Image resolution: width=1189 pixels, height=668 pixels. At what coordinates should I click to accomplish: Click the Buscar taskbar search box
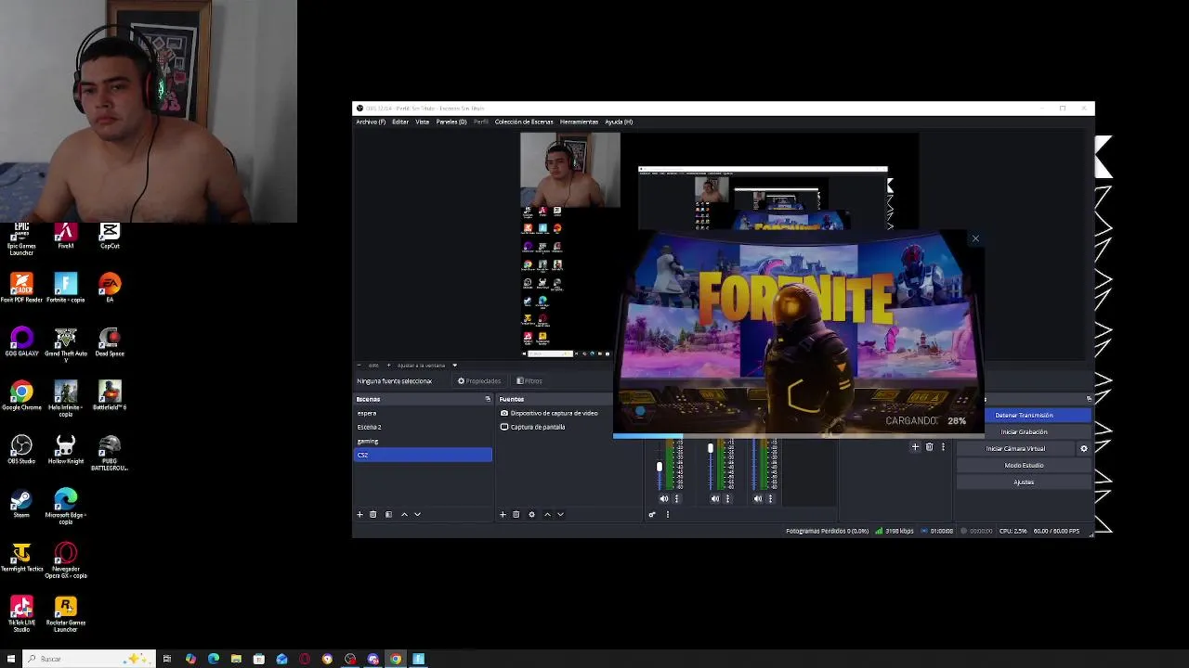click(x=89, y=659)
